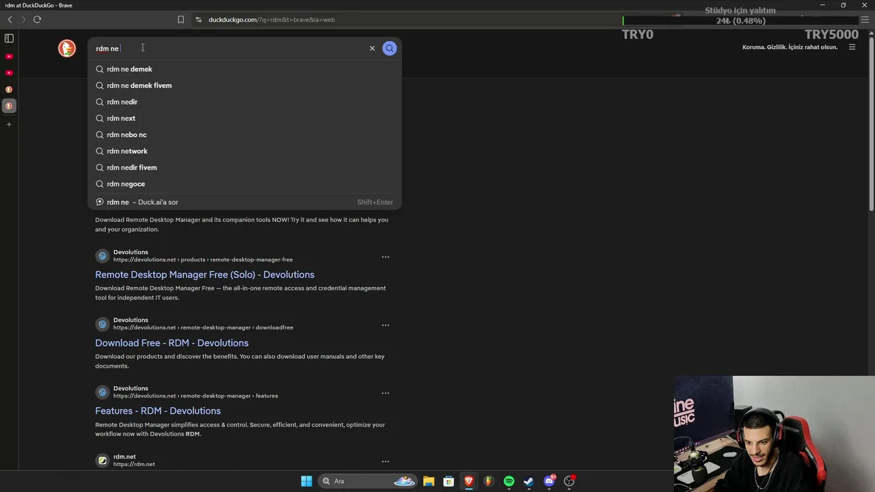Click the address bar URL text
875x492 pixels.
[x=271, y=20]
